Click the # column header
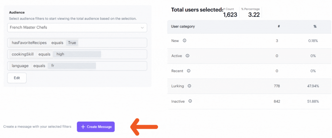Viewport: 332px width, 138px height. click(279, 26)
